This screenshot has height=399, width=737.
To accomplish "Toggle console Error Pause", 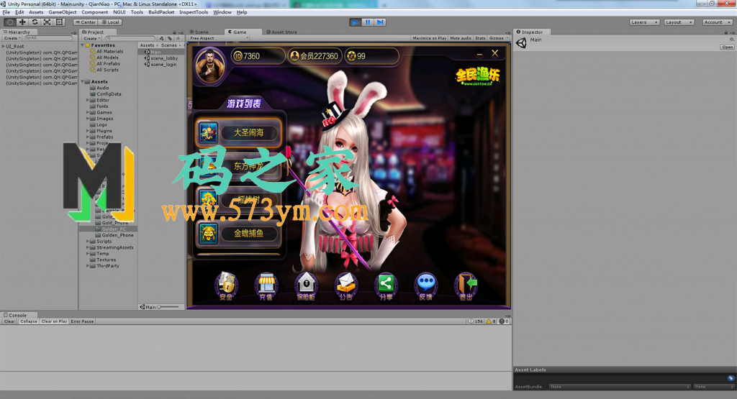I will 82,321.
